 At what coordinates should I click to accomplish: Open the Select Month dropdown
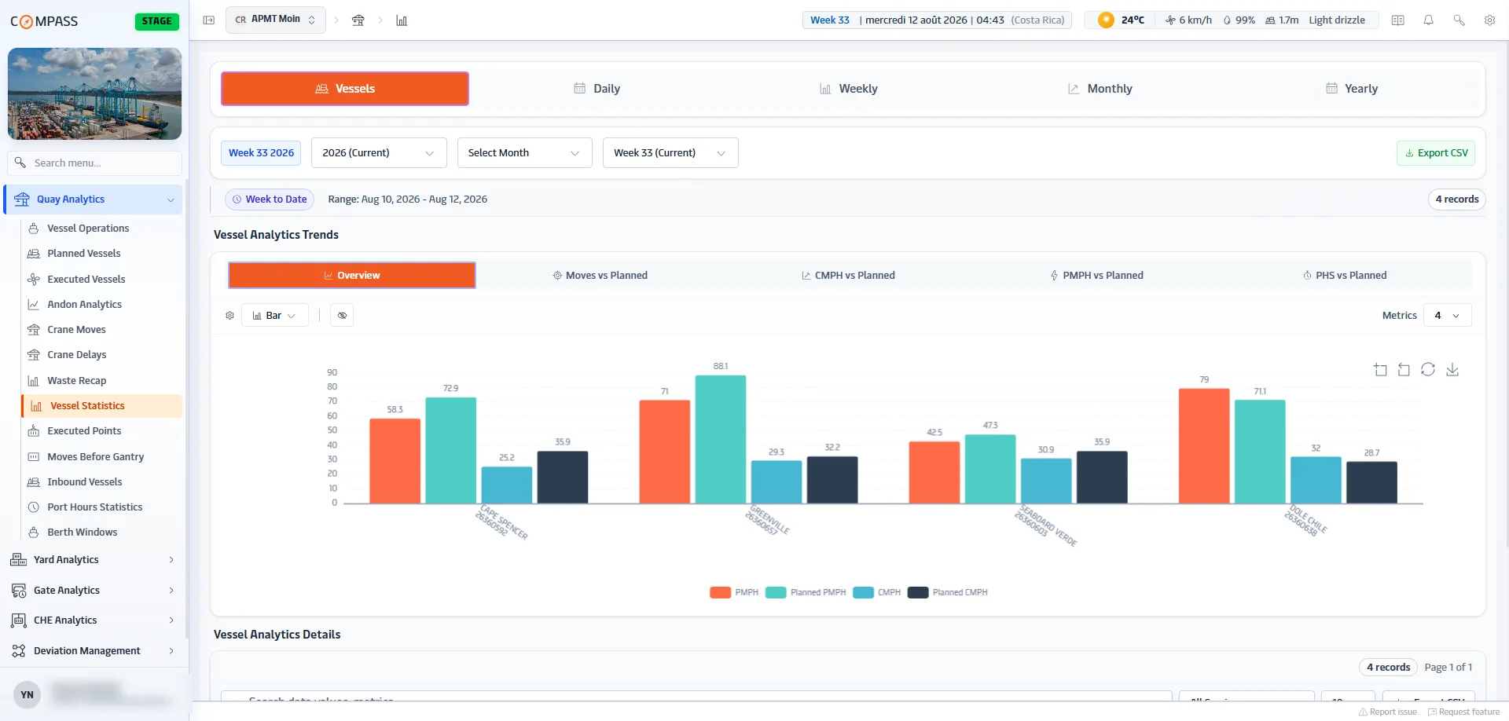click(524, 153)
